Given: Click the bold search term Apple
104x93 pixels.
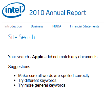Looking at the screenshot, I should (x=38, y=57).
